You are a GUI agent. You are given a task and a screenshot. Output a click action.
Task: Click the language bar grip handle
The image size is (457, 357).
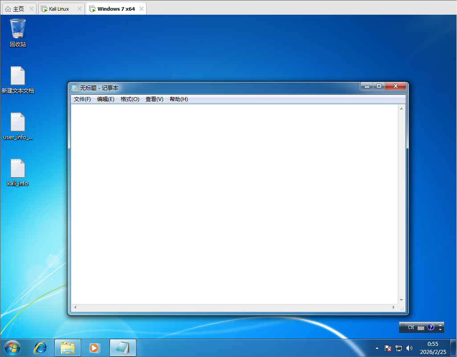click(x=402, y=327)
